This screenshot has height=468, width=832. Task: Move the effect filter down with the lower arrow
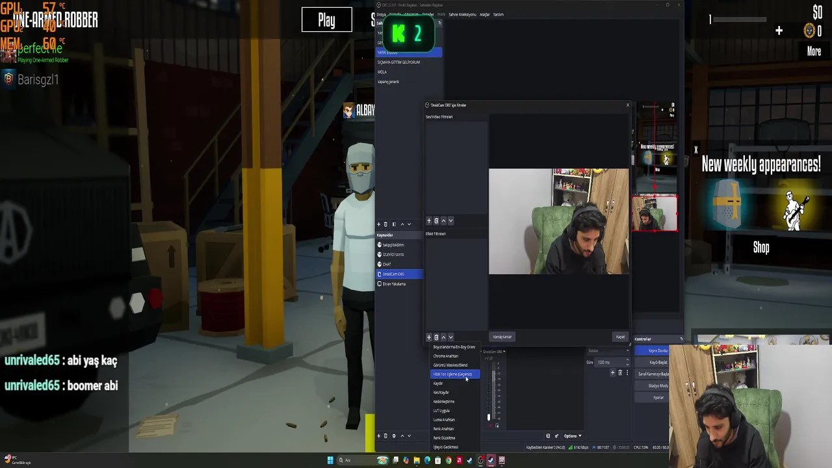[x=450, y=337]
